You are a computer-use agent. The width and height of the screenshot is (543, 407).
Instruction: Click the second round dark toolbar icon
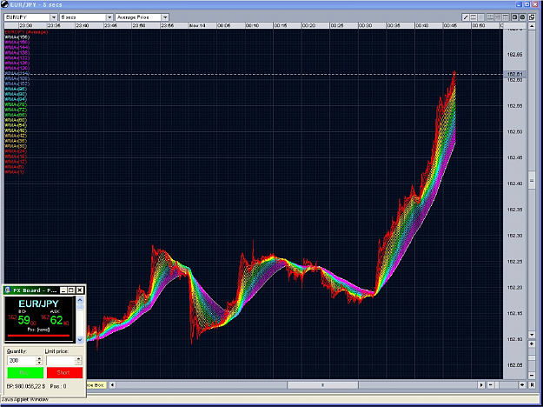point(522,17)
